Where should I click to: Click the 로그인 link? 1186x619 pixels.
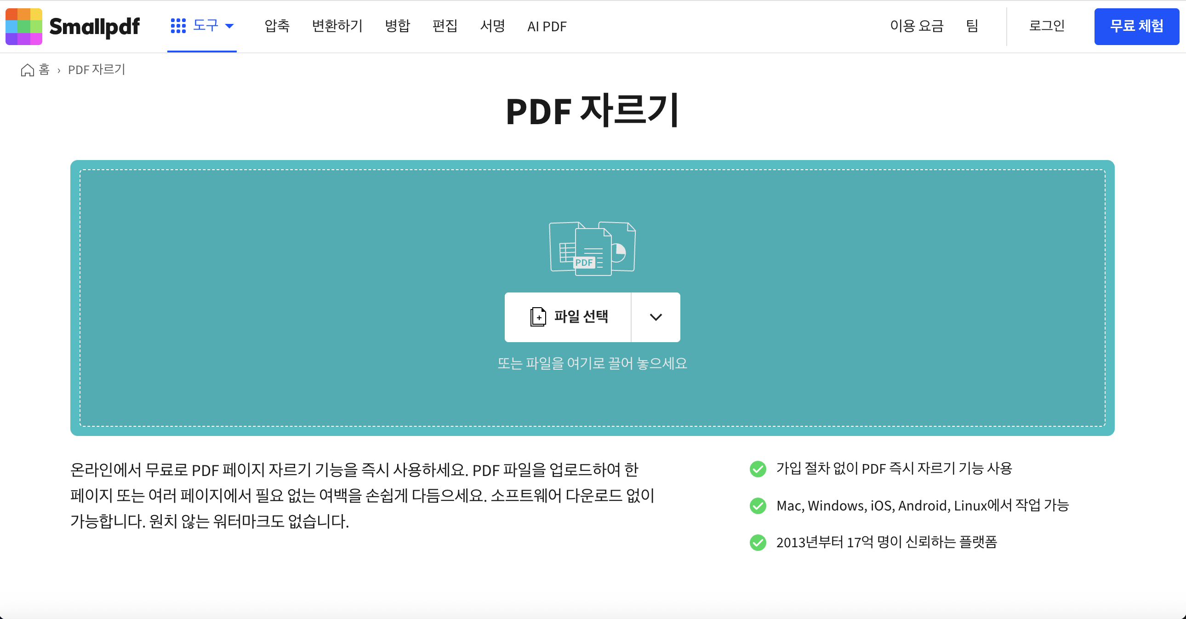pyautogui.click(x=1046, y=26)
